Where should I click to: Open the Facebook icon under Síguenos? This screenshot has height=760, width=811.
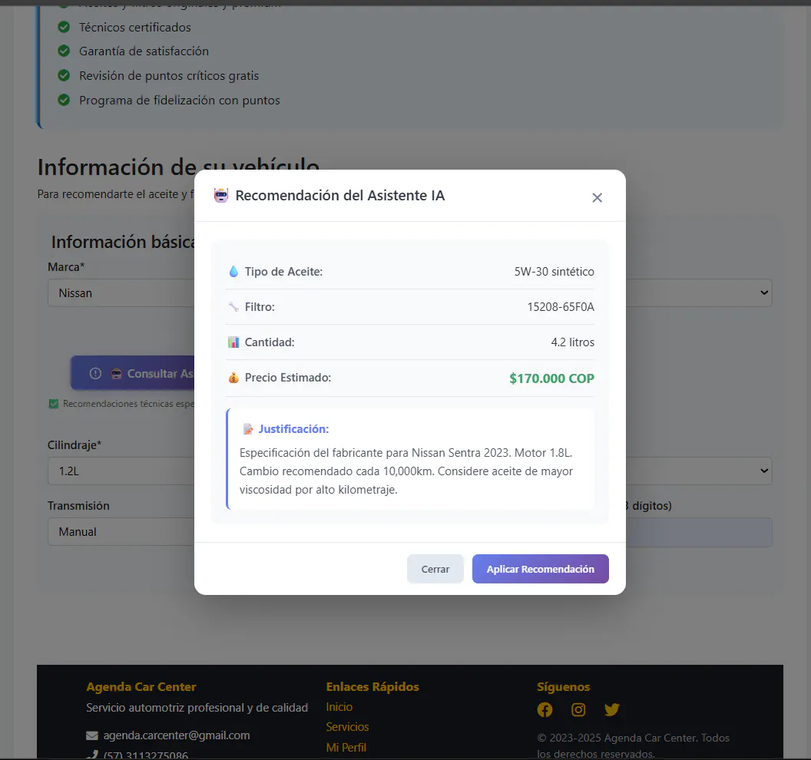545,710
